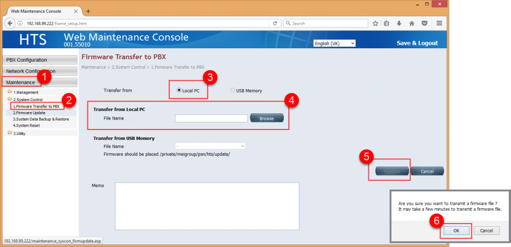Viewport: 511px width, 247px height.
Task: Expand the Network Configuration menu
Action: 40,71
